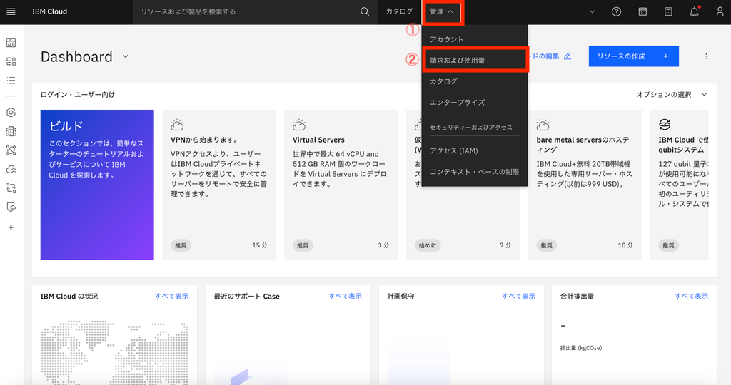Click すべて表示 for IBM Cloud の状況

(171, 296)
